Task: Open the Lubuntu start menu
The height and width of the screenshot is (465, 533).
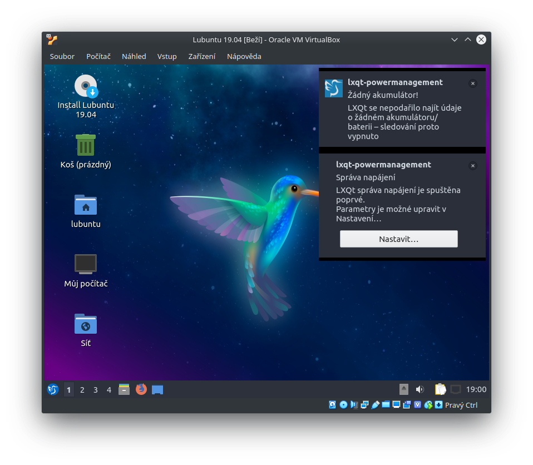Action: click(x=53, y=389)
